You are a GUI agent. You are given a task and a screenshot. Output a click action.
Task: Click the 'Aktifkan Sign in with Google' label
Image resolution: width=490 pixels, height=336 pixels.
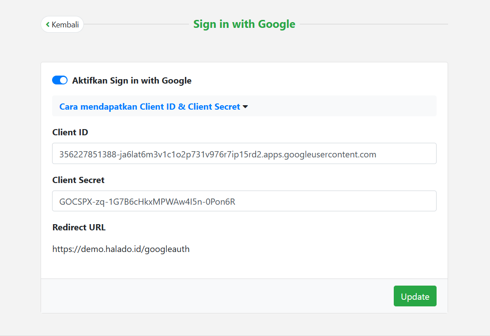pyautogui.click(x=132, y=80)
